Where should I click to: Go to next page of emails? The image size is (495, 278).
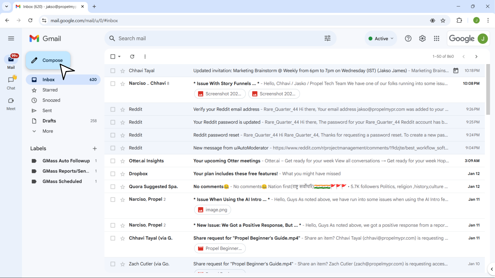click(x=476, y=56)
